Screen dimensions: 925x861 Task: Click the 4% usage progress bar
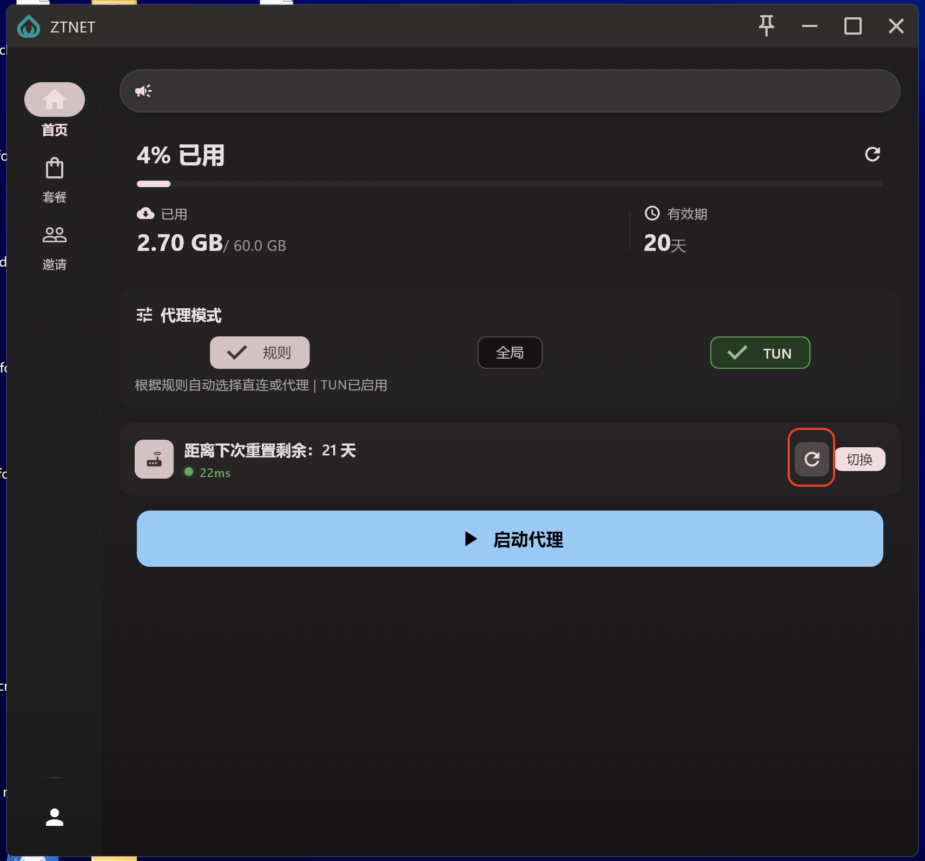tap(510, 184)
